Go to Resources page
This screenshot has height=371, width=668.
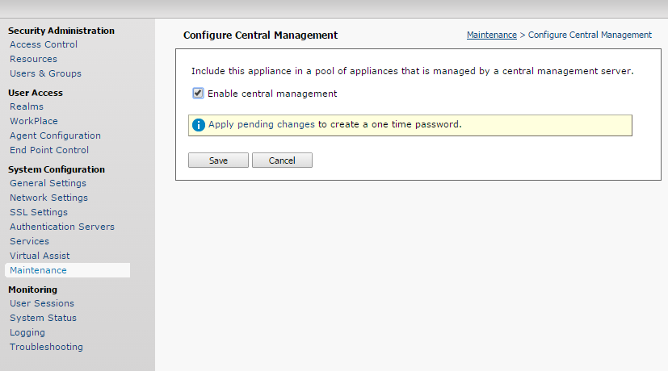click(33, 59)
